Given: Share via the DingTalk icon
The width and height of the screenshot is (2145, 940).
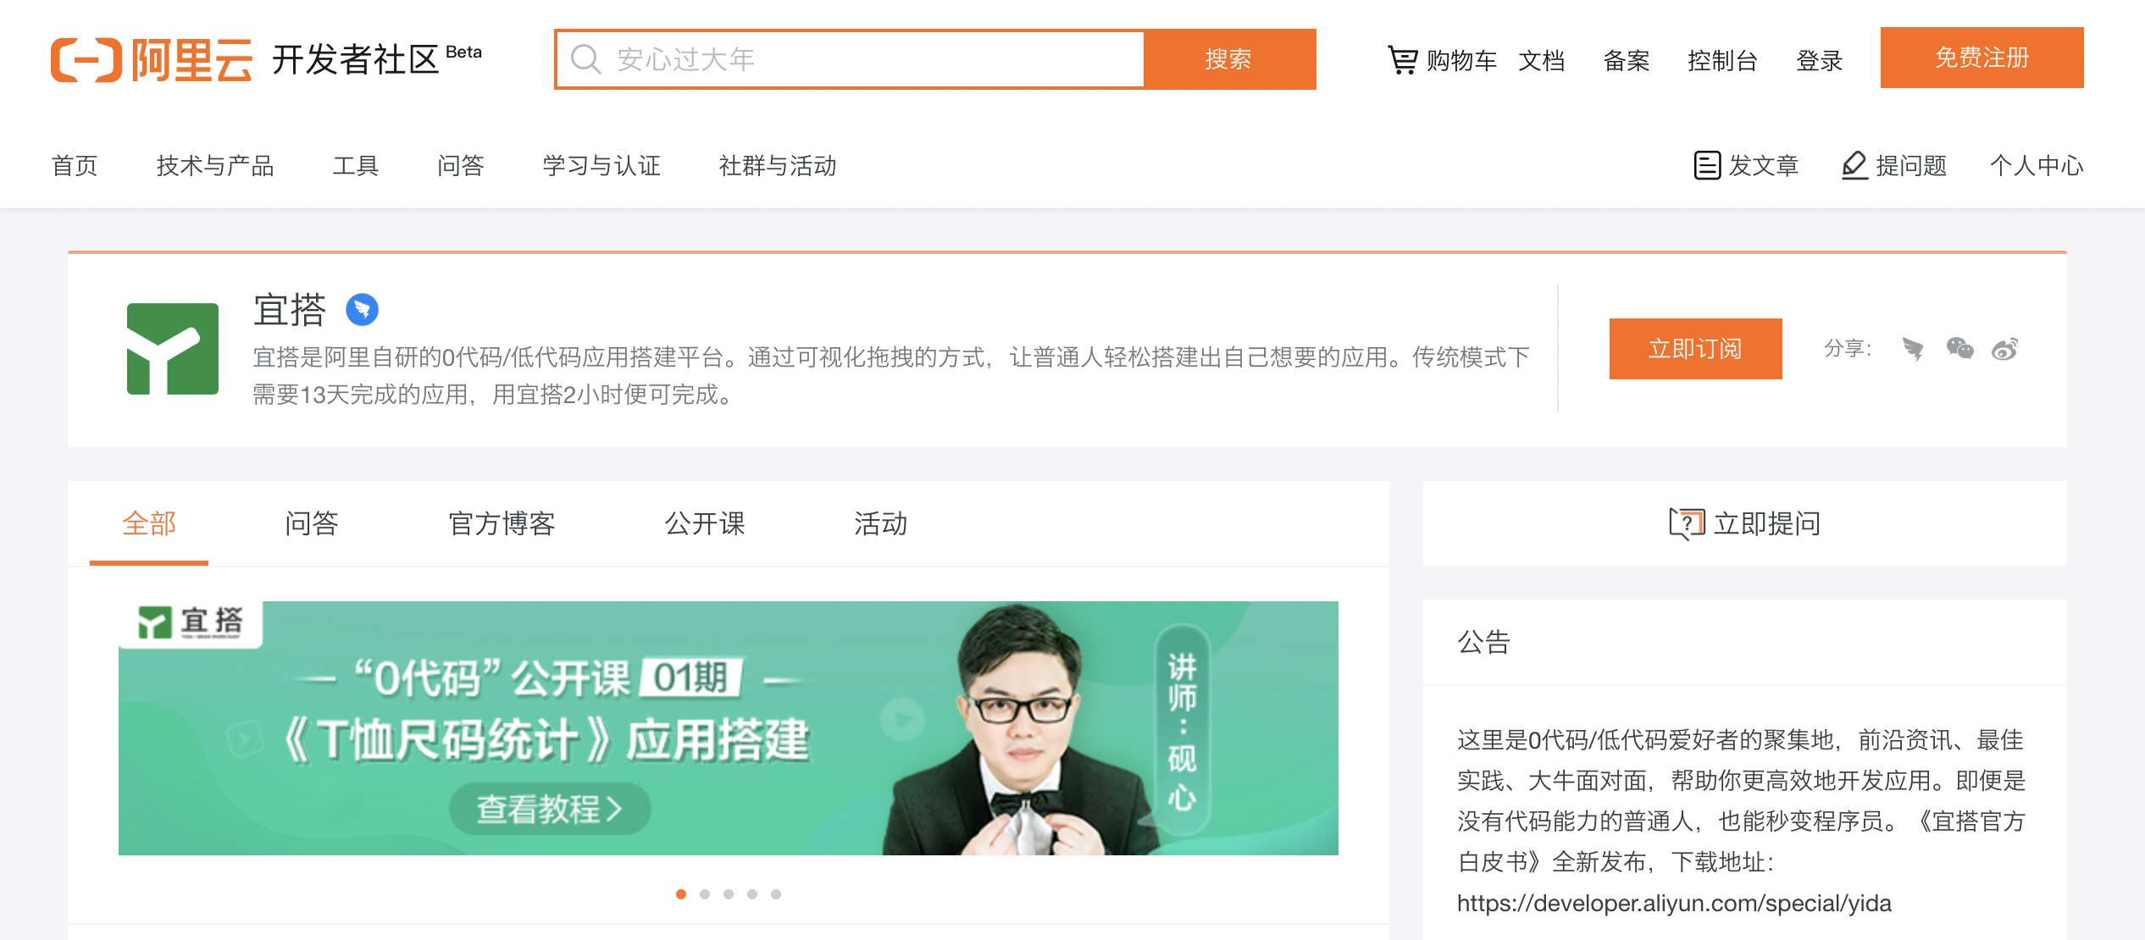Looking at the screenshot, I should click(x=1912, y=349).
